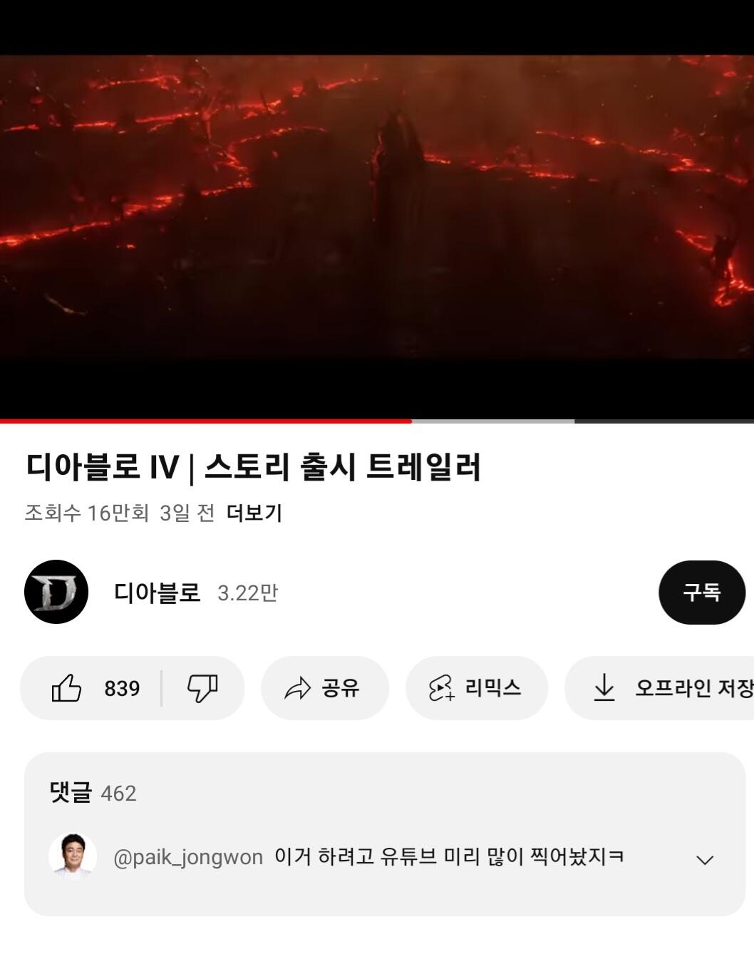Expand comments with the chevron arrow
Screen dimensions: 754x964
[704, 859]
